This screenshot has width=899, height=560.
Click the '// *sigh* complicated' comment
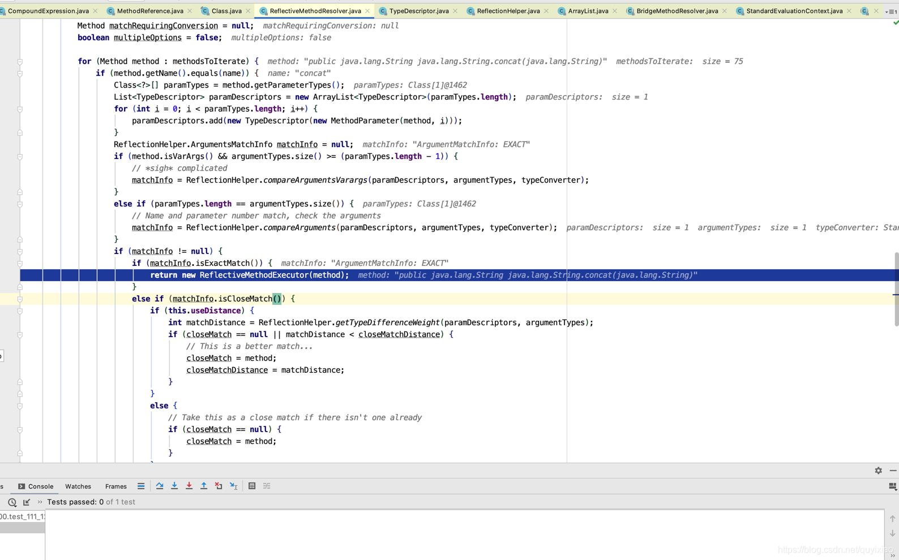tap(179, 169)
